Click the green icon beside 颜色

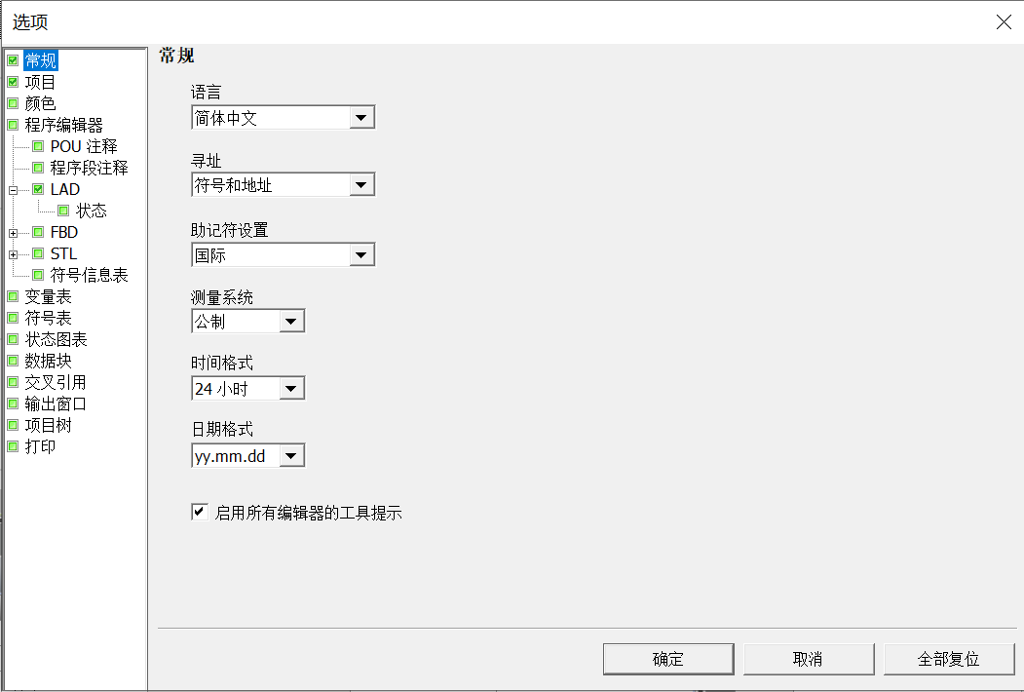tap(13, 103)
